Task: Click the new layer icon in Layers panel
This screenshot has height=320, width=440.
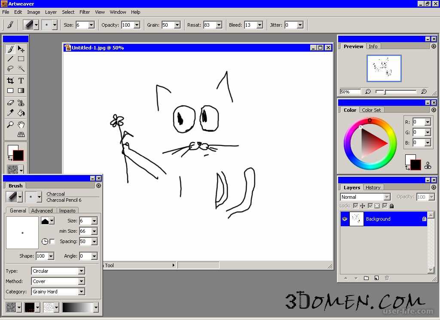Action: click(376, 278)
